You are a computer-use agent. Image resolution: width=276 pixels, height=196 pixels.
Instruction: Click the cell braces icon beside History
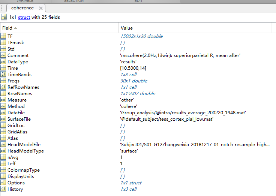click(x=3, y=189)
